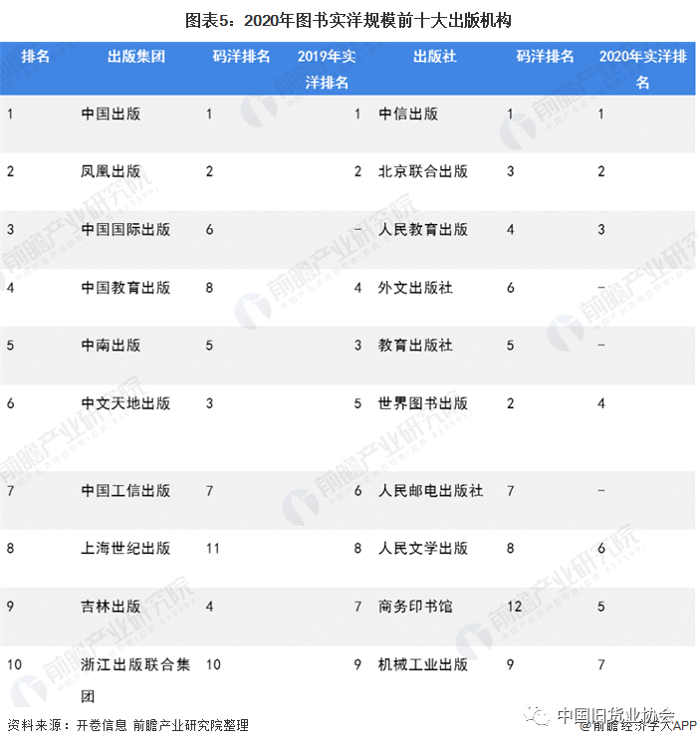The image size is (697, 746).
Task: Select the 2020年实洋排名 column header
Action: click(x=641, y=69)
